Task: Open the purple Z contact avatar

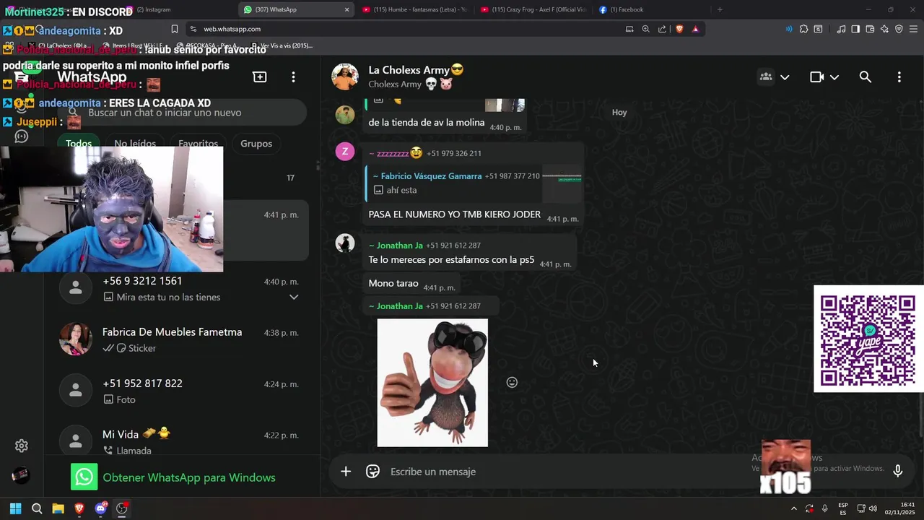Action: click(345, 151)
